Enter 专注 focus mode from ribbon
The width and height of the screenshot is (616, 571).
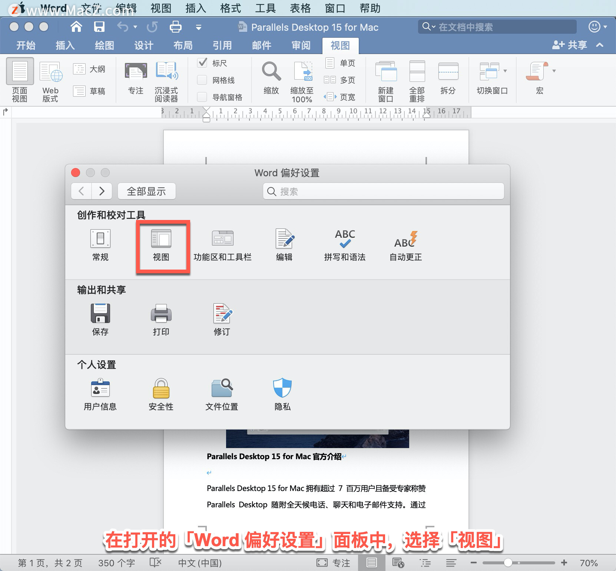point(136,78)
